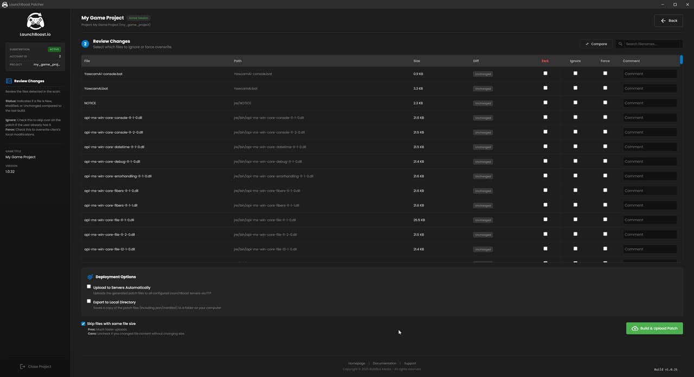Click the Comment field for YawcamAI.bat
Viewport: 694px width, 377px height.
(650, 88)
